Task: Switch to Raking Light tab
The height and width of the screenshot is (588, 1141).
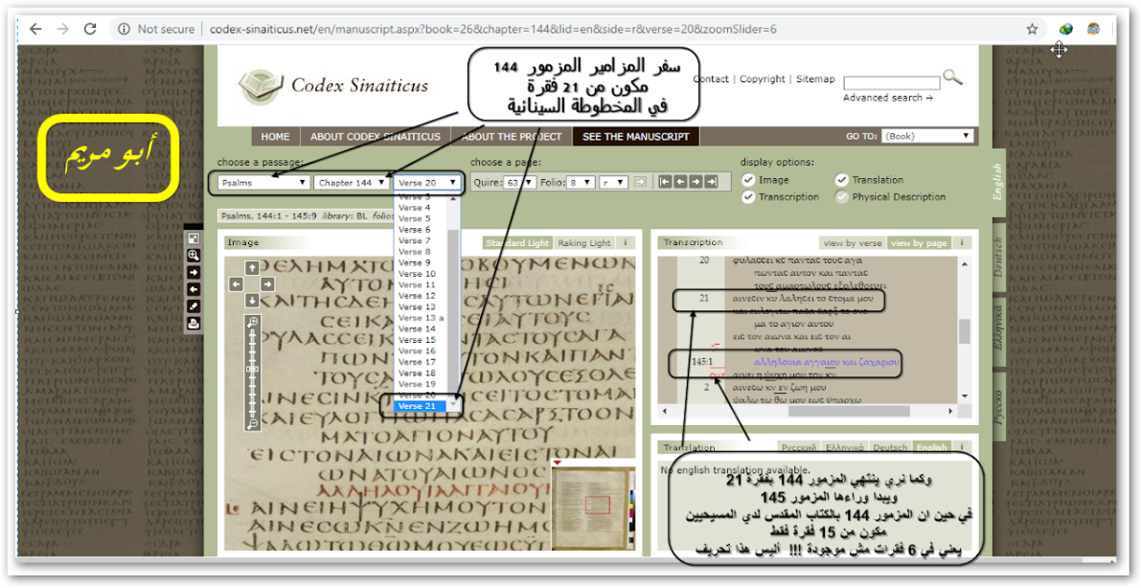Action: (584, 243)
